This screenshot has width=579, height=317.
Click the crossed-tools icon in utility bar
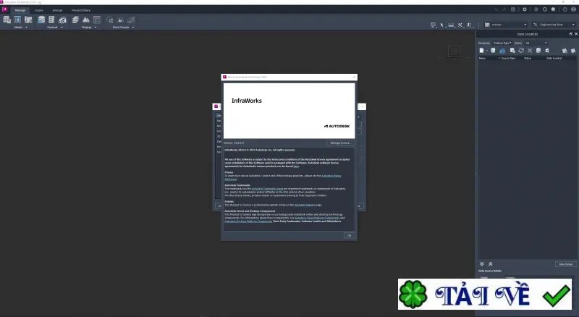pos(460,25)
